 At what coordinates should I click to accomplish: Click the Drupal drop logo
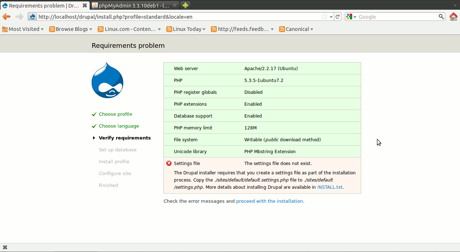107,81
